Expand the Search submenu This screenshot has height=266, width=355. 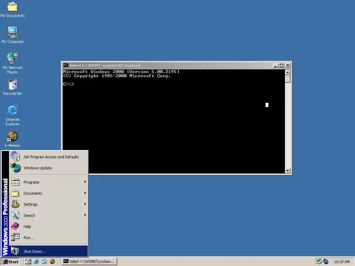[49, 215]
